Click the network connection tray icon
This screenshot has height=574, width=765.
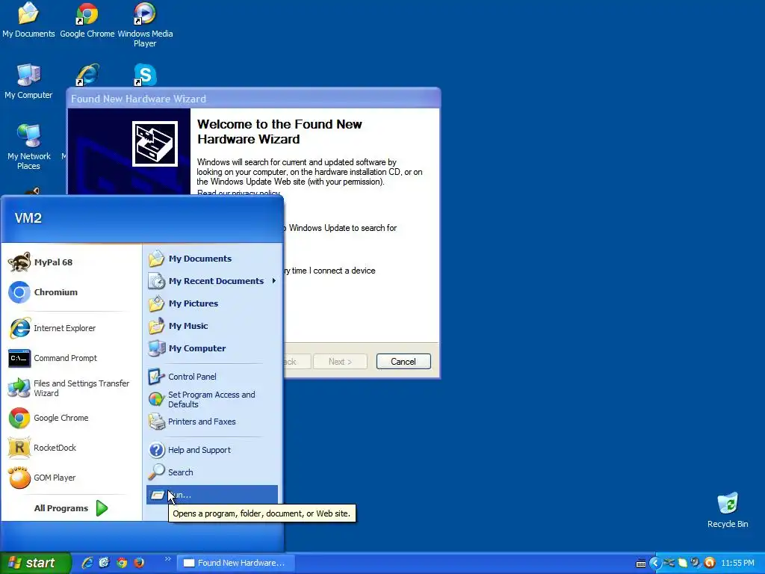pos(669,563)
